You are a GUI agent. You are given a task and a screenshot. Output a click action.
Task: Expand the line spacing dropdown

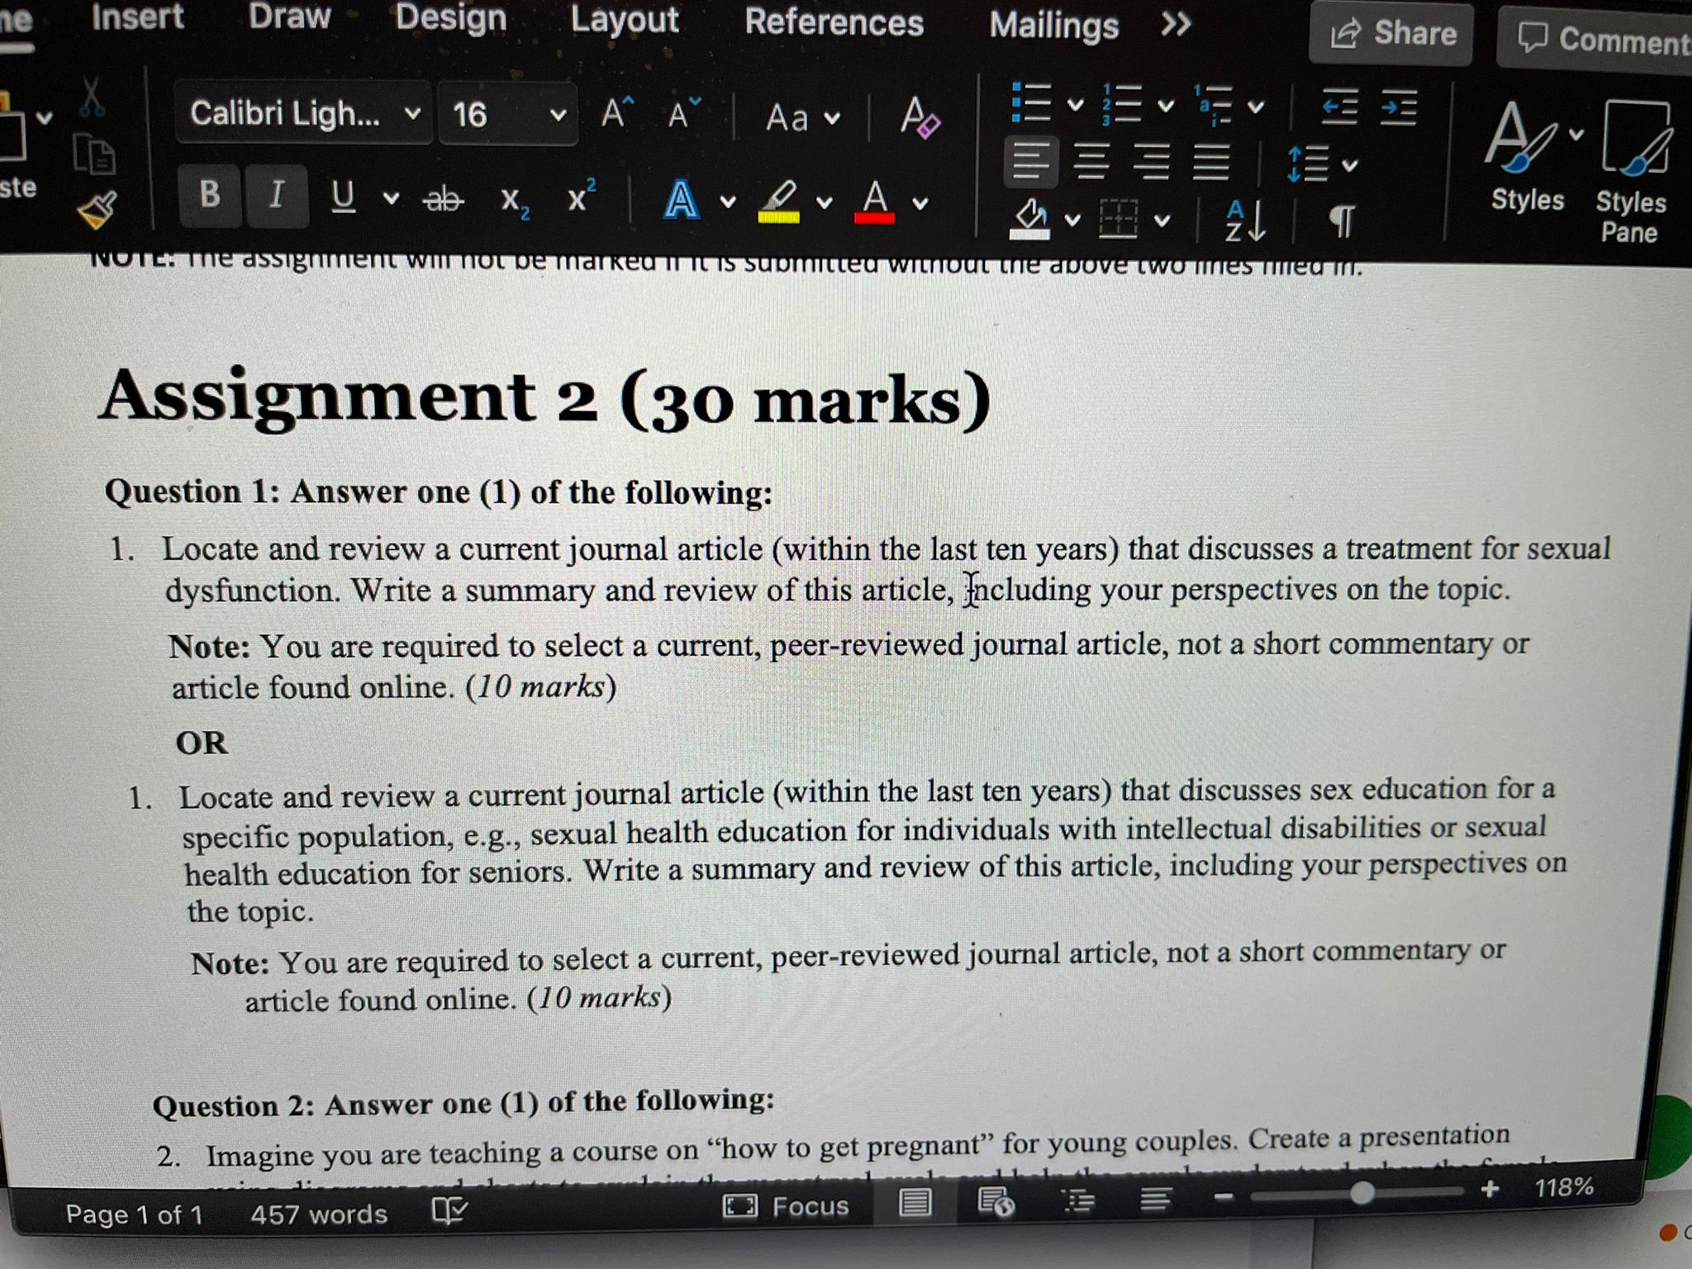1350,165
